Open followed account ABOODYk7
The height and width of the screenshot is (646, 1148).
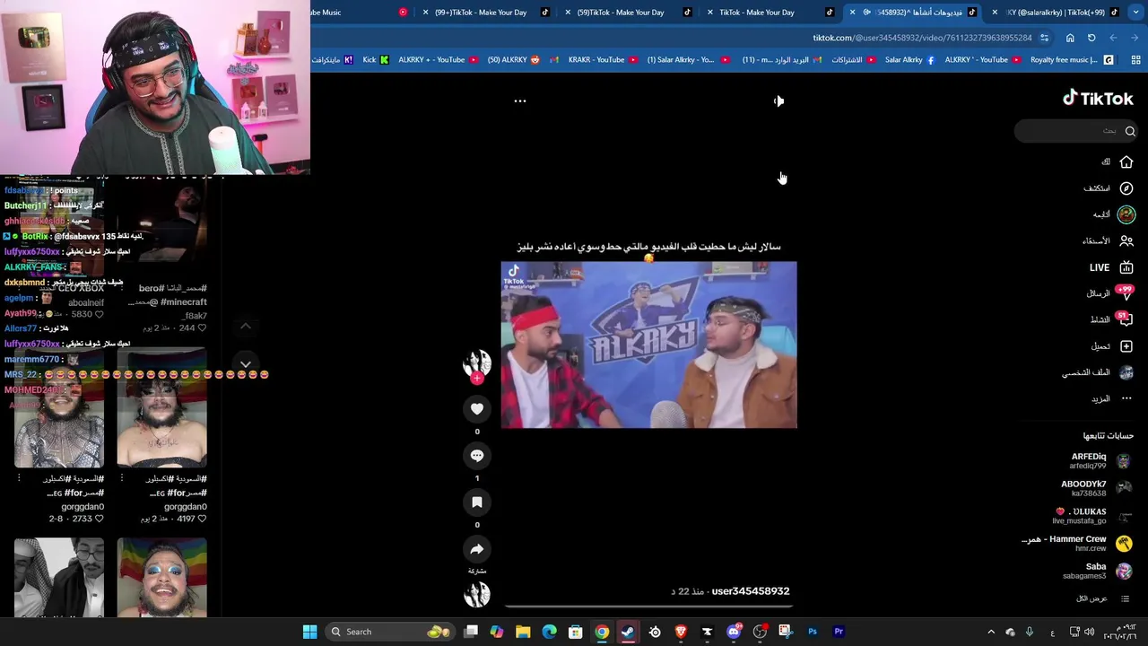[1096, 488]
